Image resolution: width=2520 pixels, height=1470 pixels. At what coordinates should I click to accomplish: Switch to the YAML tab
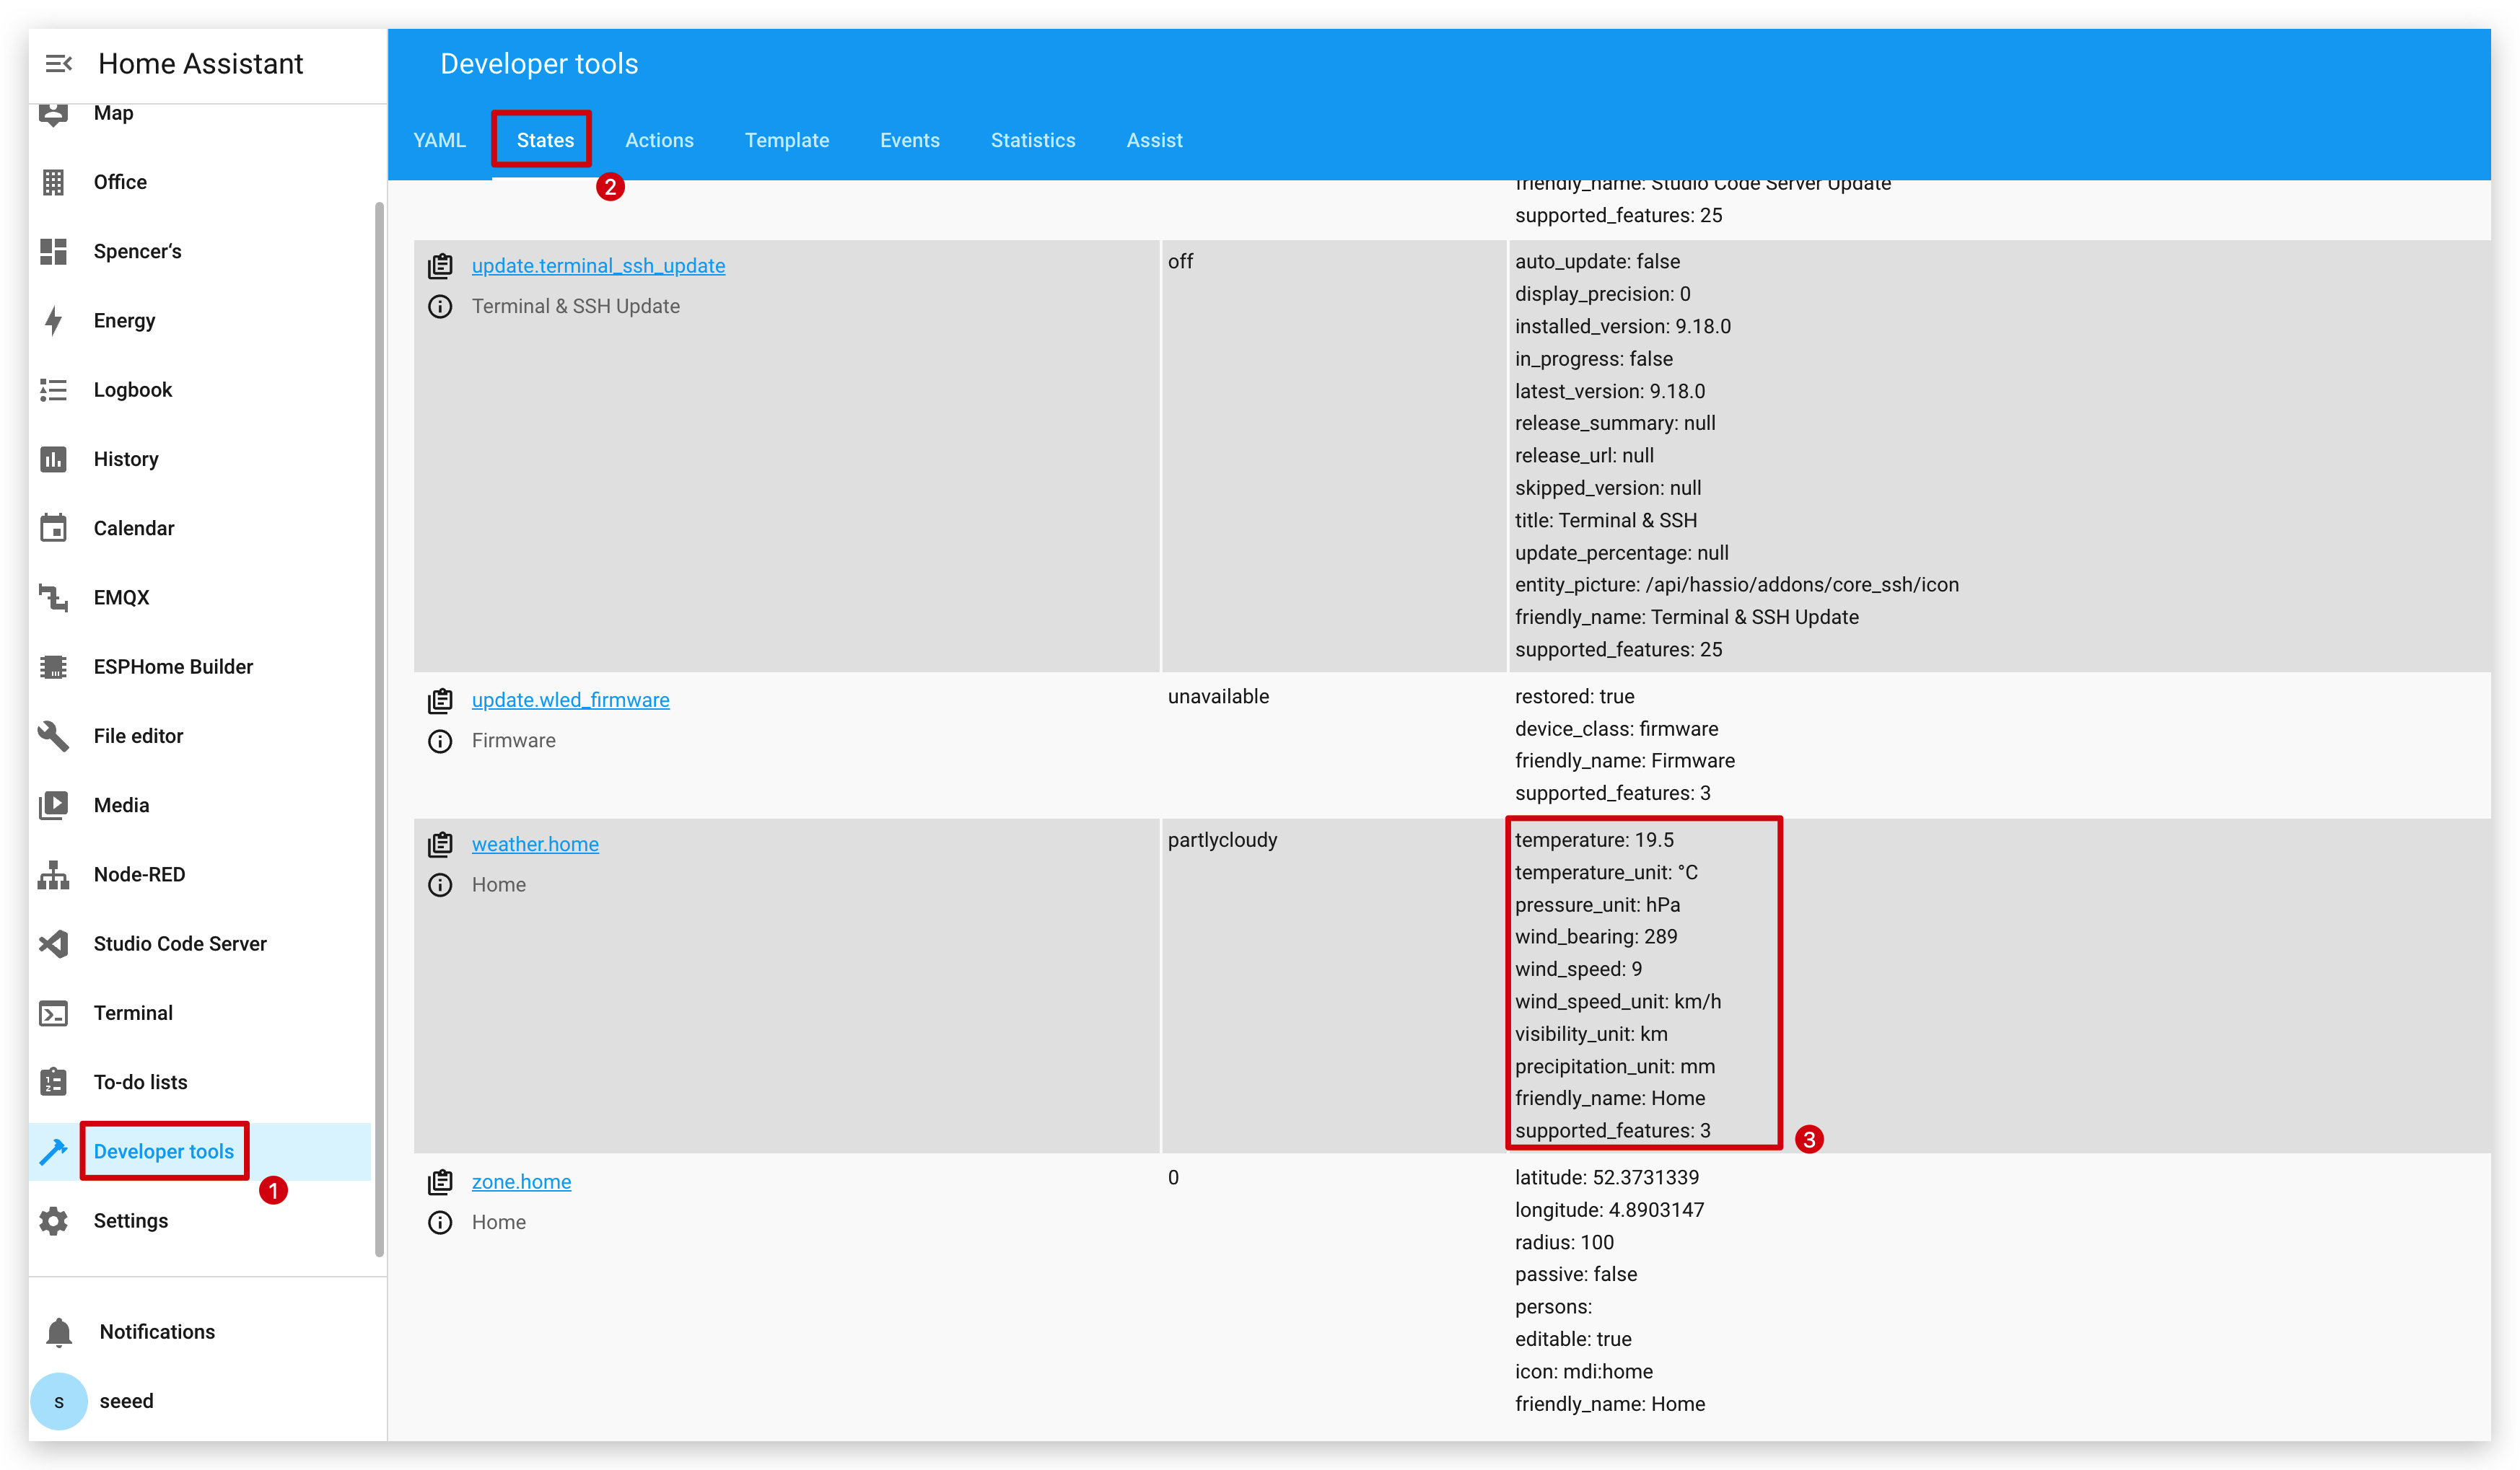[440, 140]
